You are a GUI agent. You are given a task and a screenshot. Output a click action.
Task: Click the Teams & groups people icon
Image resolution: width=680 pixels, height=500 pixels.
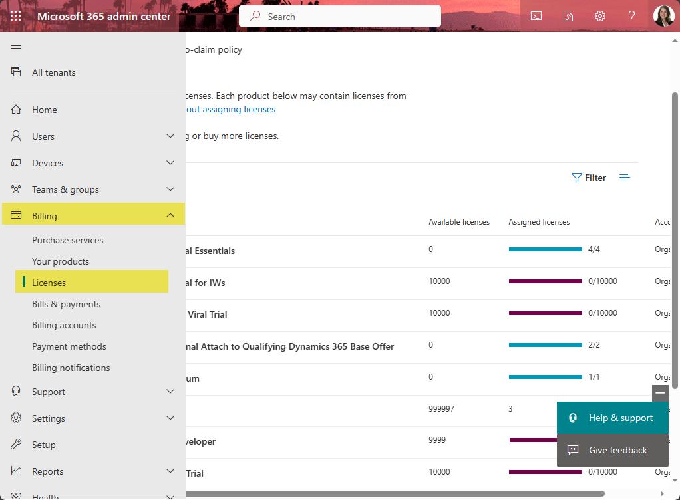pyautogui.click(x=16, y=189)
